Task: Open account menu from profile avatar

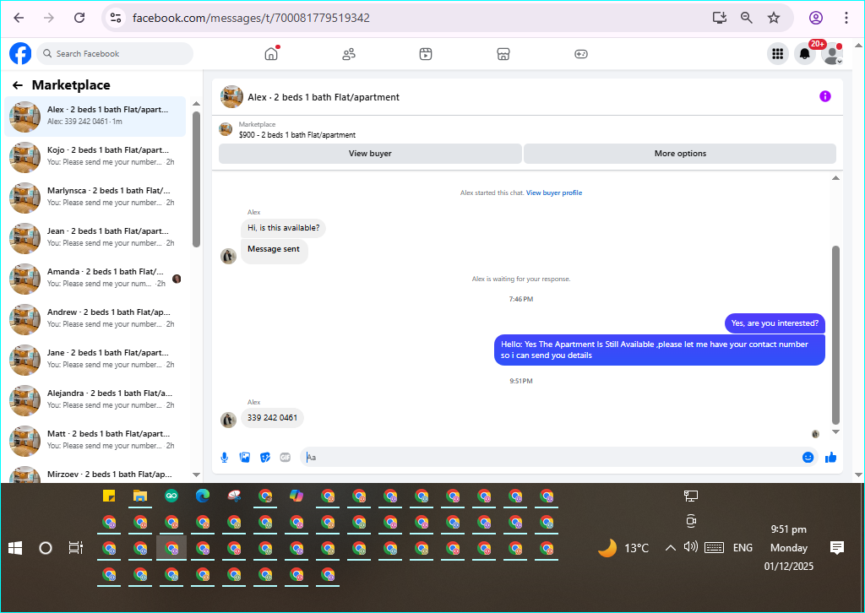Action: tap(832, 53)
